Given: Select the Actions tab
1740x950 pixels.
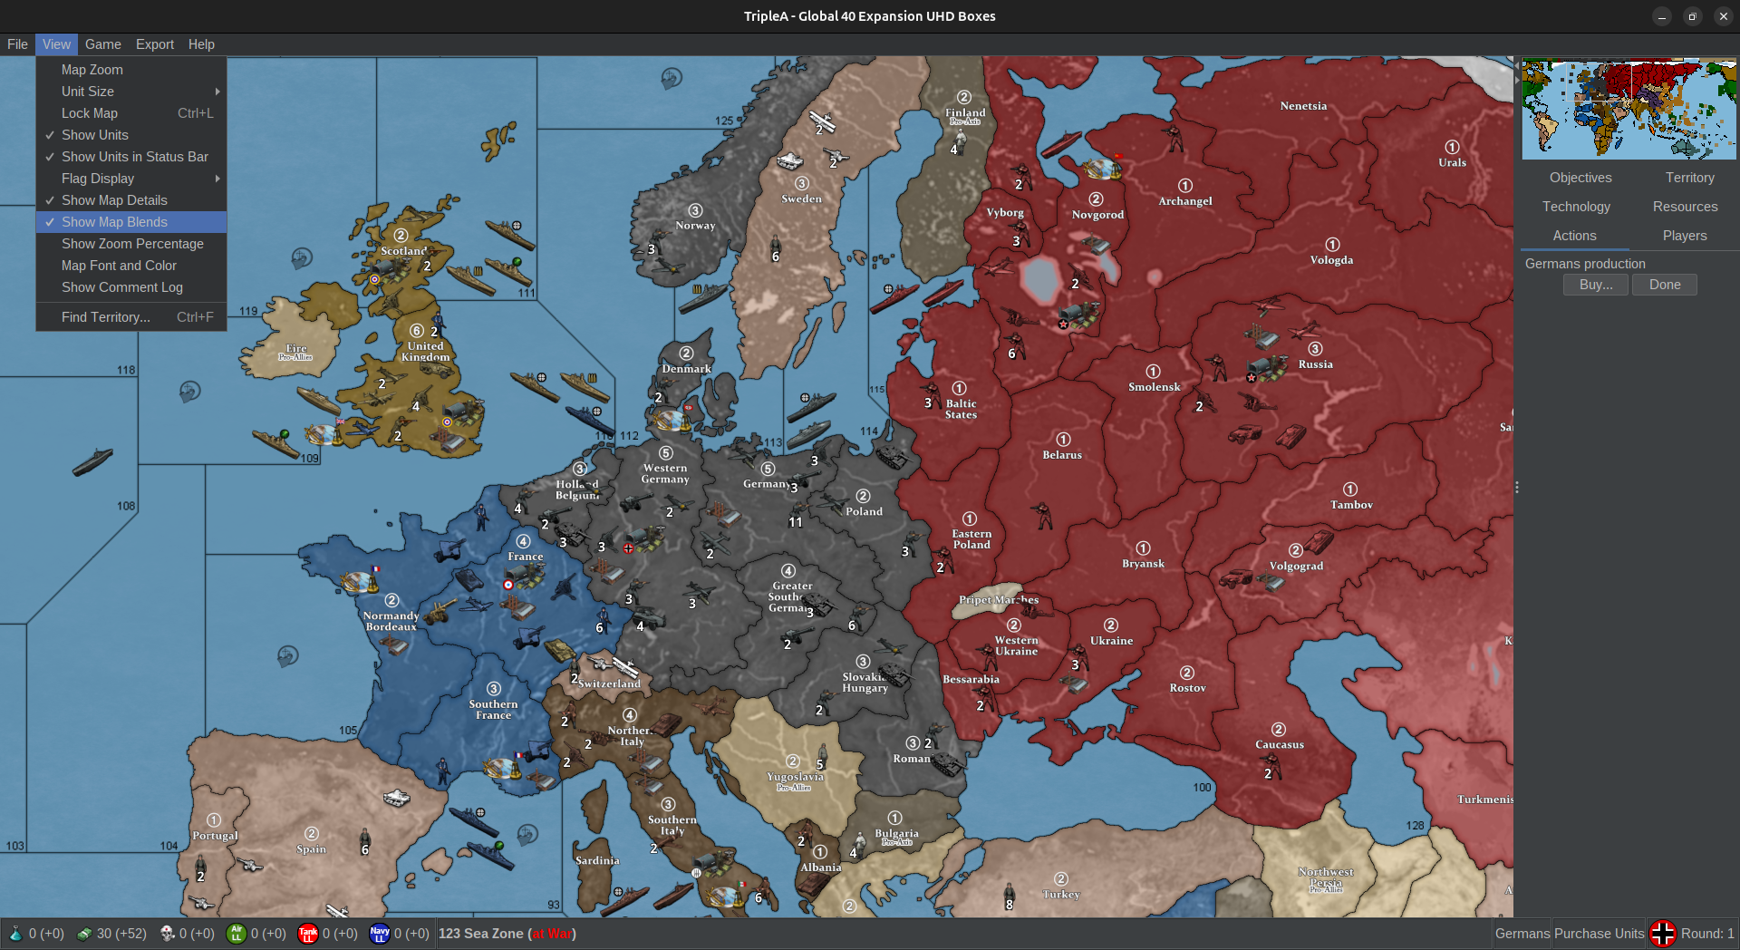Looking at the screenshot, I should coord(1575,236).
